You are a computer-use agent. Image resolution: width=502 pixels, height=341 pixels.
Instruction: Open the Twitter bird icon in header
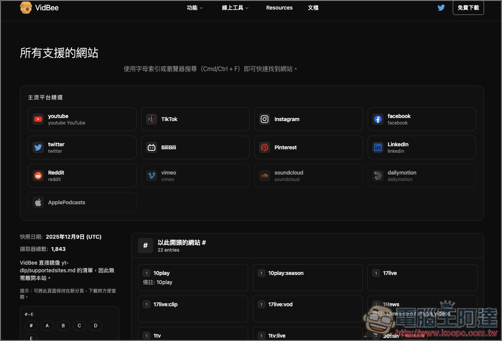pos(441,8)
